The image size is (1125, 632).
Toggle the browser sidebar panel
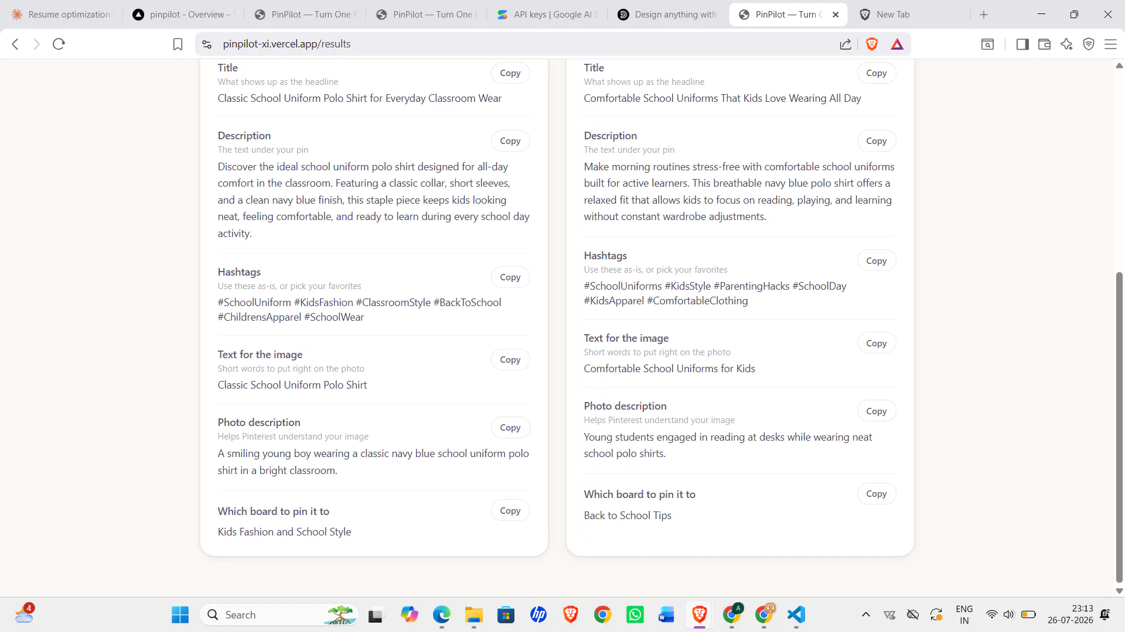click(1022, 44)
